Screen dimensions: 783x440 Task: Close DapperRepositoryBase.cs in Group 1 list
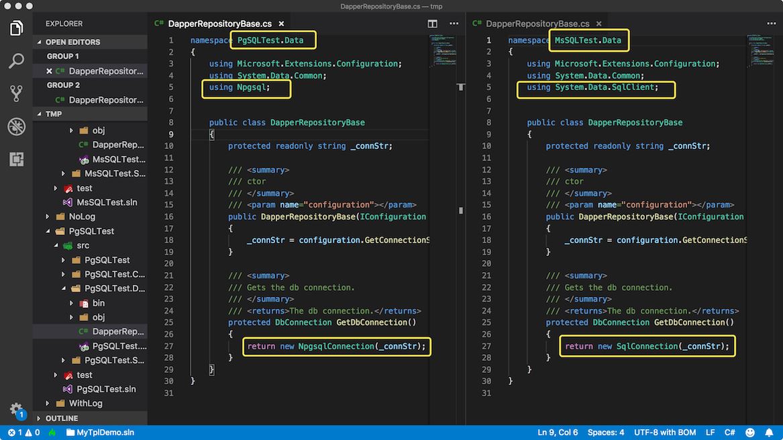click(49, 71)
